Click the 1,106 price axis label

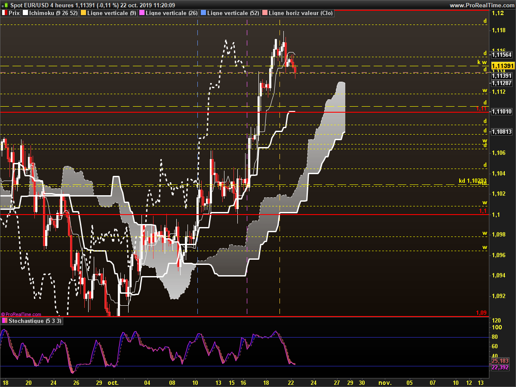(499, 153)
